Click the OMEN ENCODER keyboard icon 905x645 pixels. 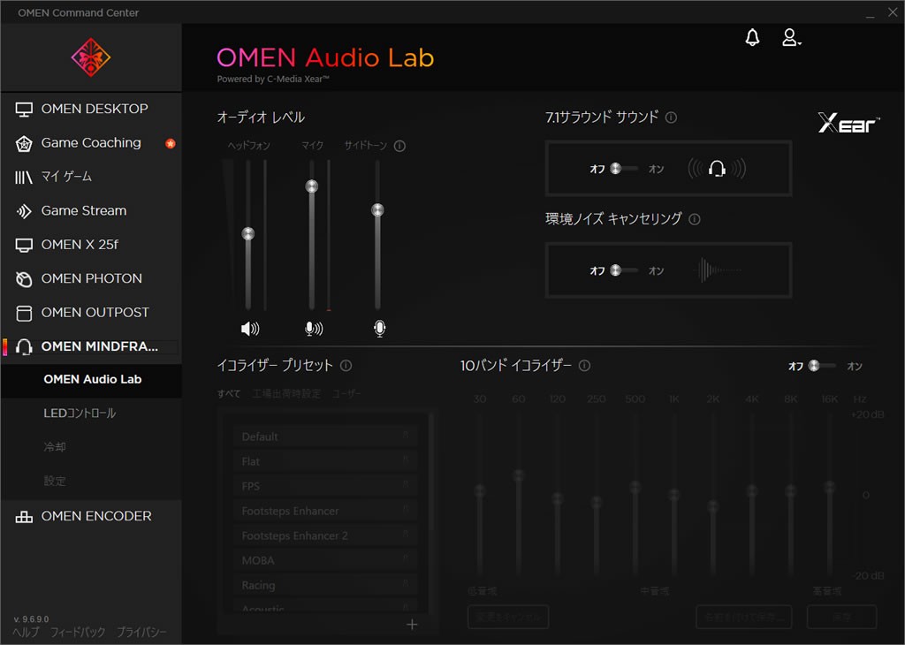tap(24, 516)
